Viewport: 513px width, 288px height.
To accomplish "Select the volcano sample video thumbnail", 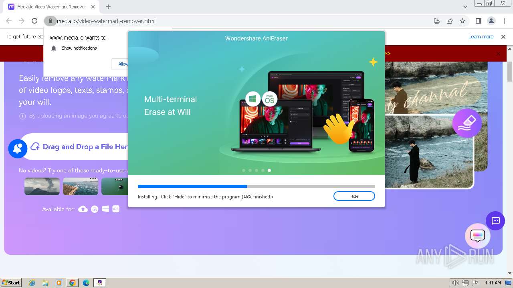I will pos(42,186).
